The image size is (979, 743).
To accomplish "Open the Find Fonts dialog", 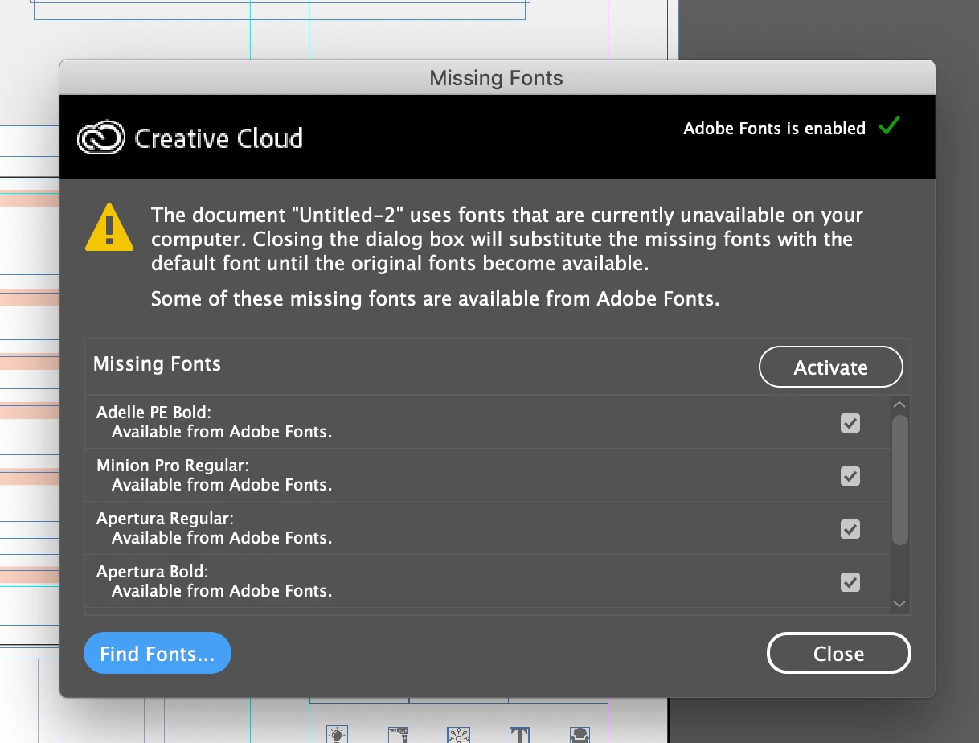I will (158, 654).
